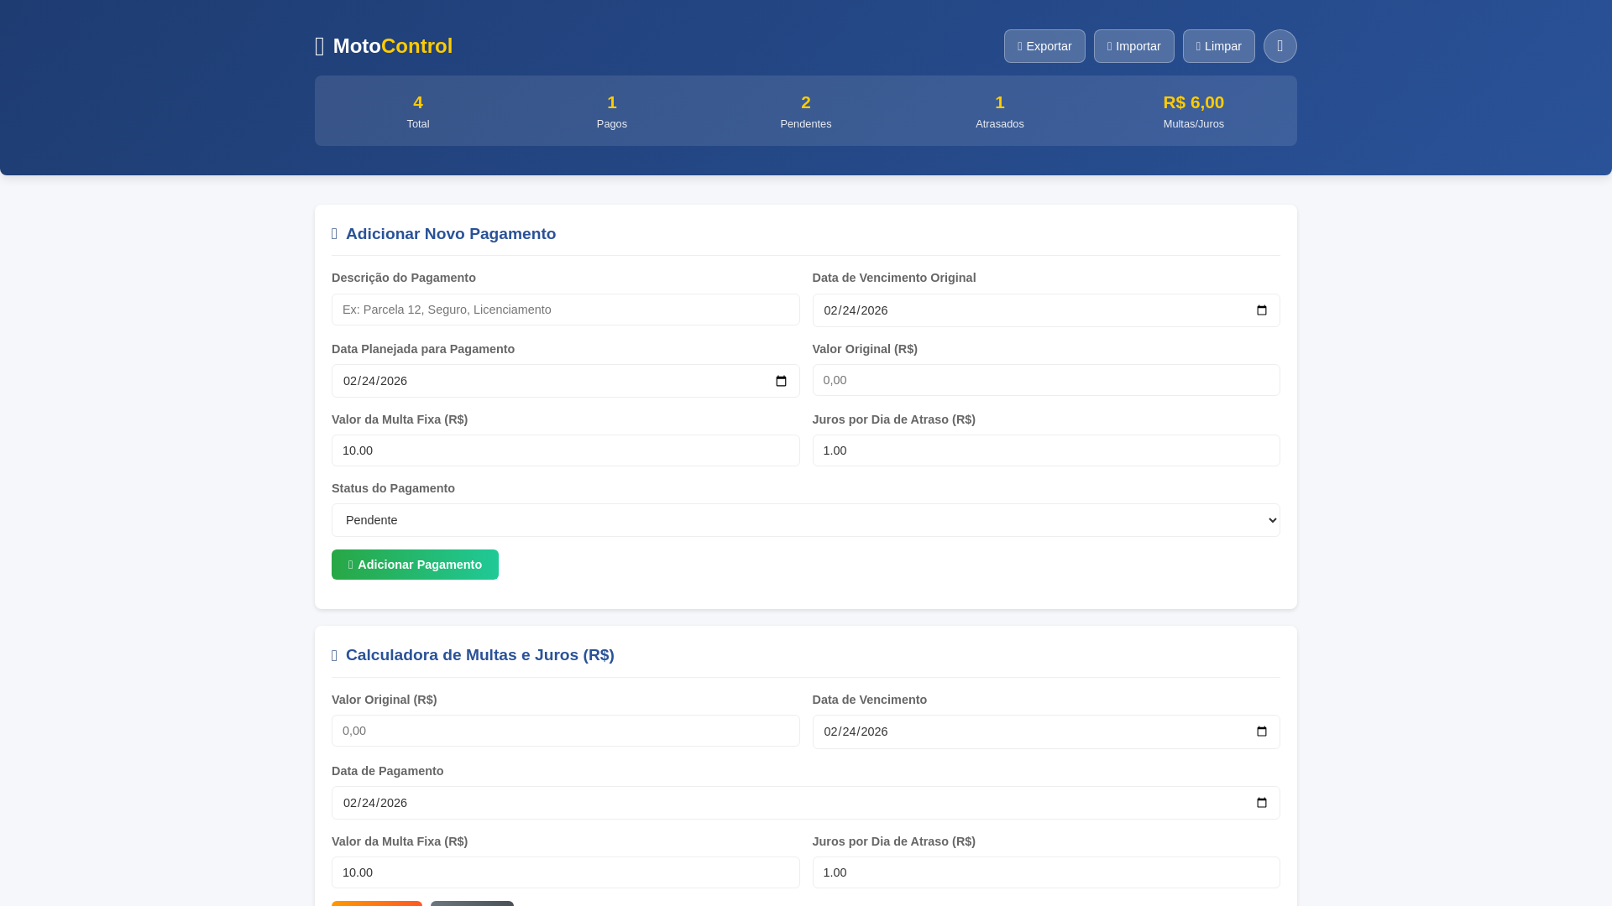Screen dimensions: 1612x906
Task: Click the Pagos count statistic
Action: click(x=612, y=111)
